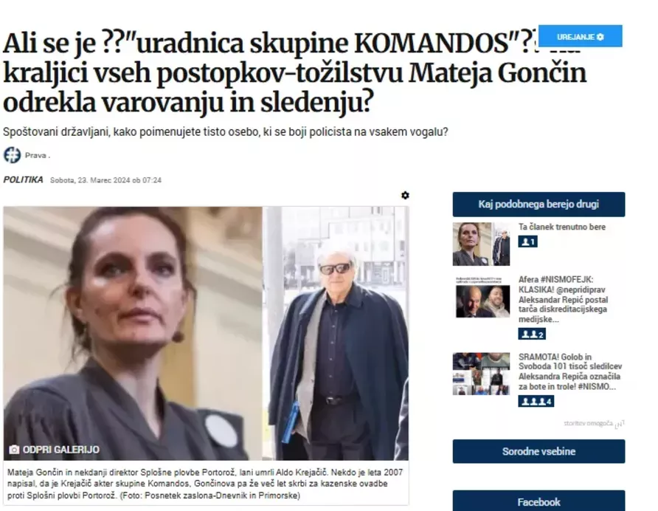Image resolution: width=658 pixels, height=511 pixels.
Task: Click the storitev omogoča provider logo
Action: [620, 425]
